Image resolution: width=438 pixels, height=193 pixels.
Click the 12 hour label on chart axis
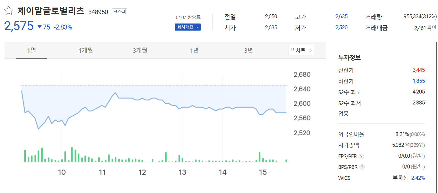coord(142,172)
